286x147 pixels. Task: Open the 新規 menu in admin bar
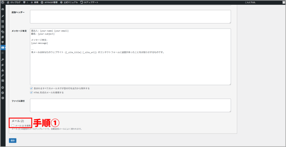tap(34, 2)
